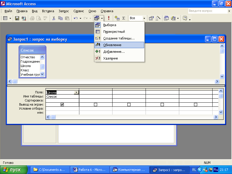This screenshot has width=232, height=174.
Task: Toggle the Totals sigma icon
Action: click(124, 18)
